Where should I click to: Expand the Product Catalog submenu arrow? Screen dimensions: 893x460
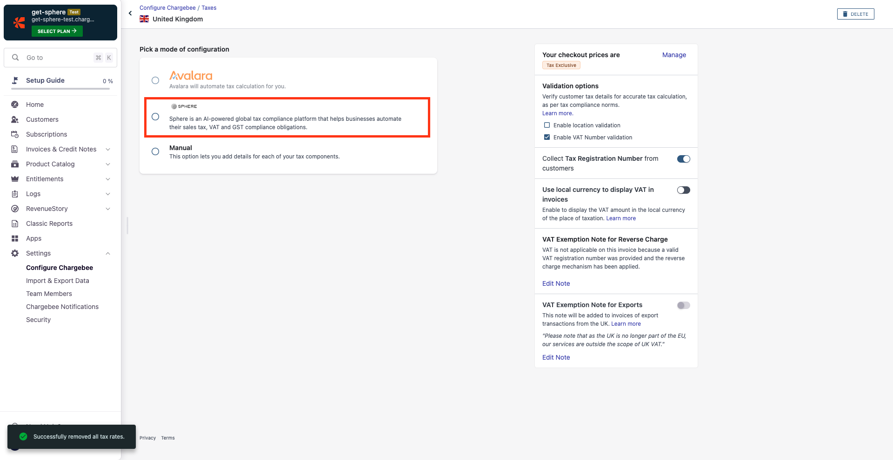(108, 164)
